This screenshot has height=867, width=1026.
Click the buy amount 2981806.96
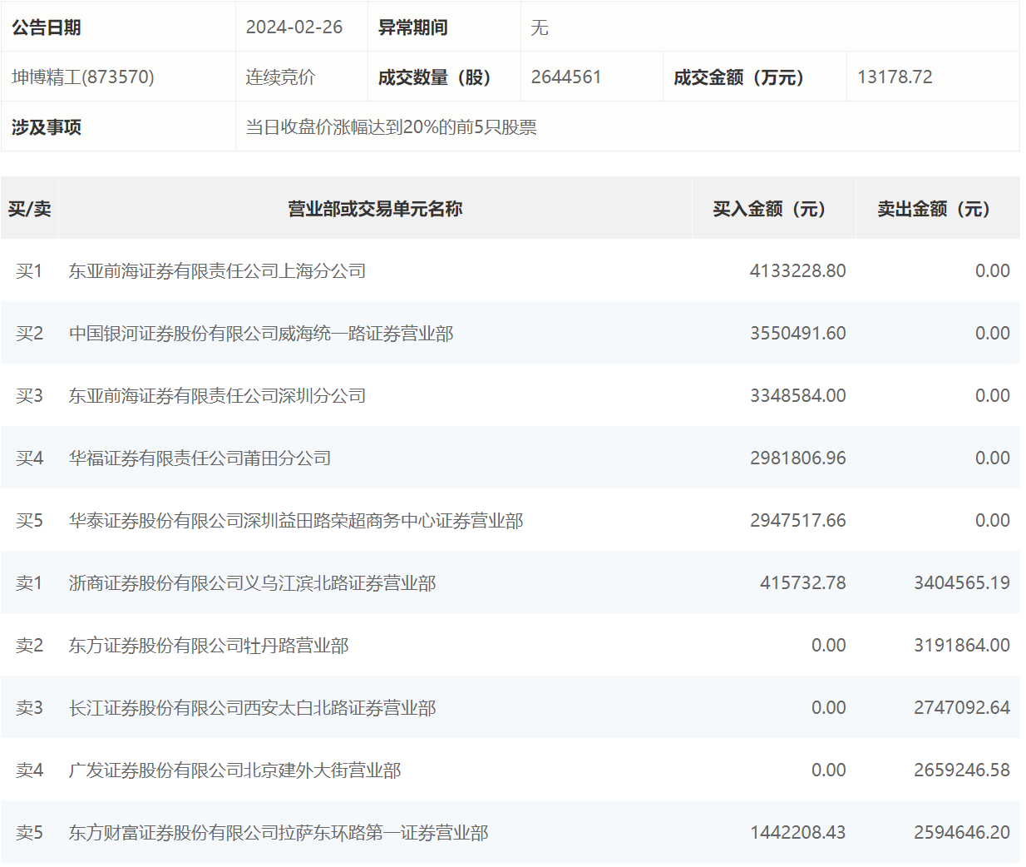pos(798,458)
